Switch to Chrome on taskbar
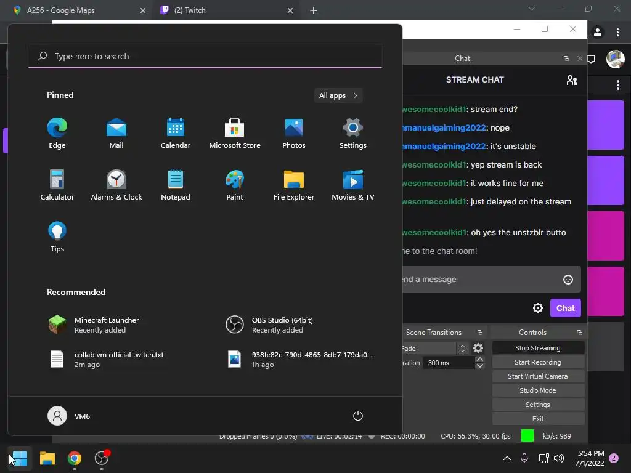Image resolution: width=631 pixels, height=473 pixels. pos(75,458)
